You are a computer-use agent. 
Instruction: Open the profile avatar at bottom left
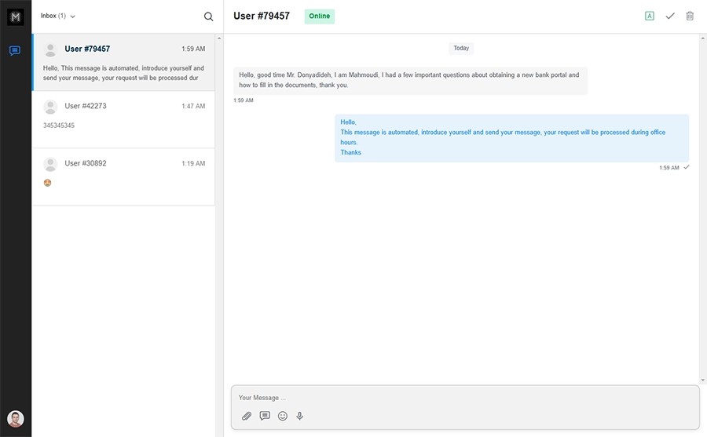[16, 419]
